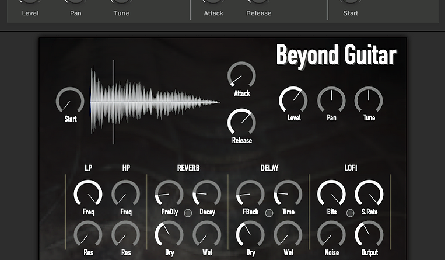Click the Tune label in top strip
Viewport: 445px width, 260px height.
click(x=121, y=13)
